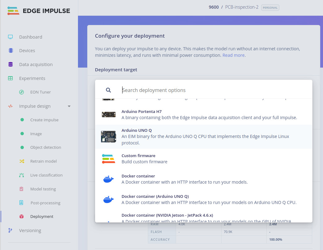Click the Data acquisition database icon

coord(11,64)
